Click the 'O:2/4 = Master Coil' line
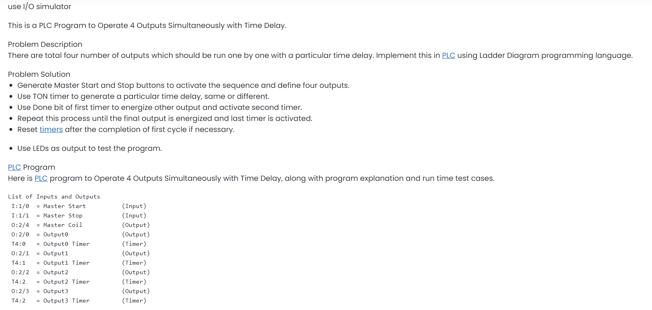 click(80, 225)
